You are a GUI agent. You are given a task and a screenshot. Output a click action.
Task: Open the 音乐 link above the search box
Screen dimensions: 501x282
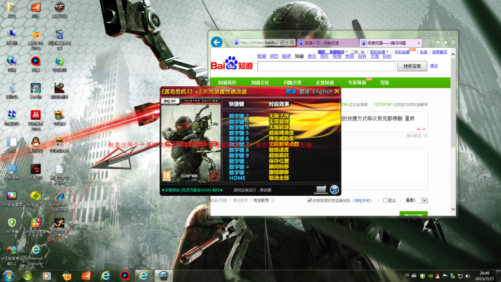click(312, 56)
